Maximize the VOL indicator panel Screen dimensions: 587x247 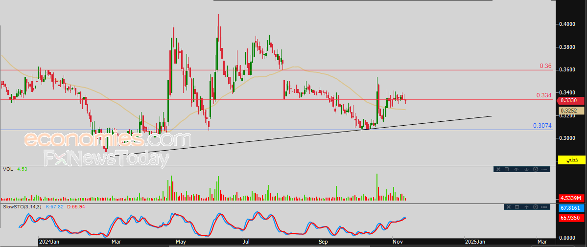[507, 169]
